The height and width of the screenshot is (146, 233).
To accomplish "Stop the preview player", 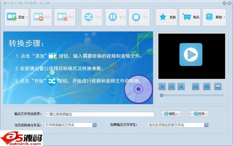I will (181, 87).
